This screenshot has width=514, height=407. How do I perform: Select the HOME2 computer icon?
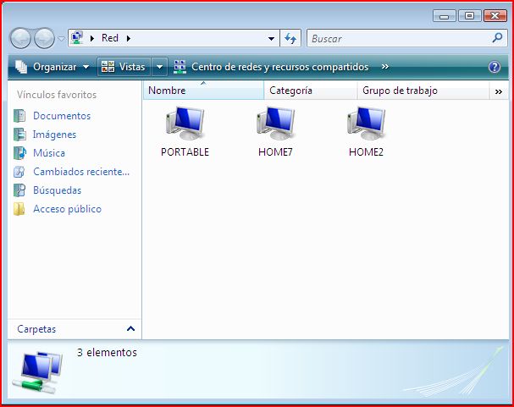point(367,124)
